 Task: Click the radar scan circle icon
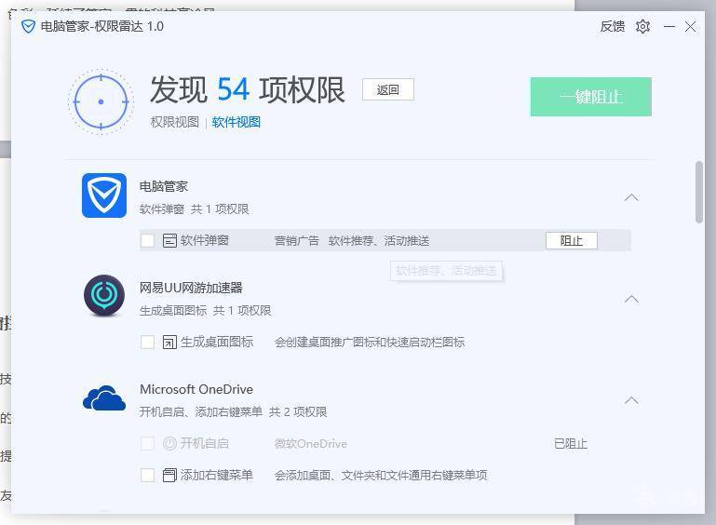101,101
